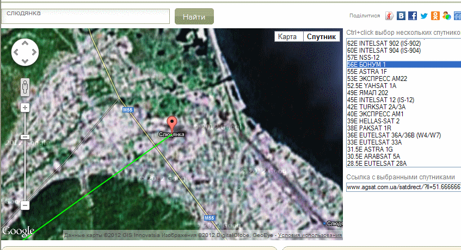Image resolution: width=461 pixels, height=250 pixels.
Task: Click the Найти search button
Action: (x=194, y=16)
